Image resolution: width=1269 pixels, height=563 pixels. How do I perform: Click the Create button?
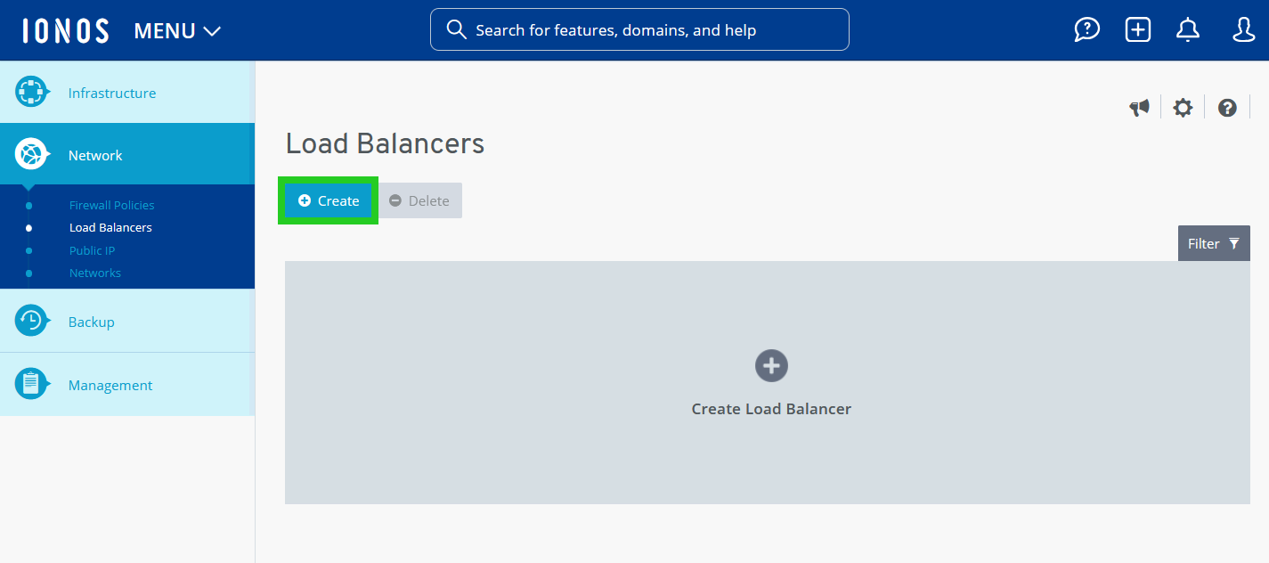pyautogui.click(x=328, y=200)
